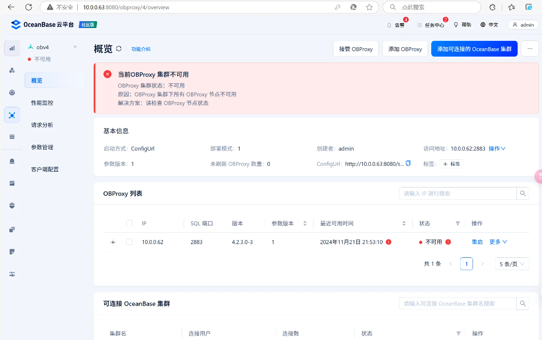Open 参数管理 in the side menu
Screen dimensions: 542x340
tap(42, 147)
